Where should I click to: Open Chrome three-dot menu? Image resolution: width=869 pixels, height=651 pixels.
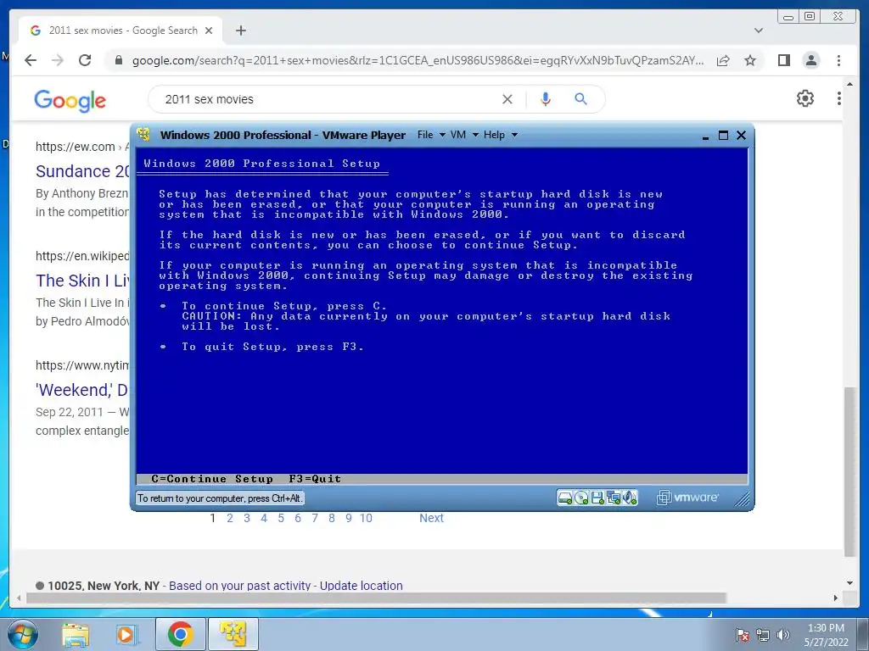(839, 60)
